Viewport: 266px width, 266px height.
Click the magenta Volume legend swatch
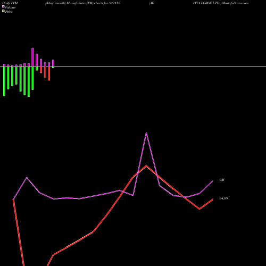point(3,6)
